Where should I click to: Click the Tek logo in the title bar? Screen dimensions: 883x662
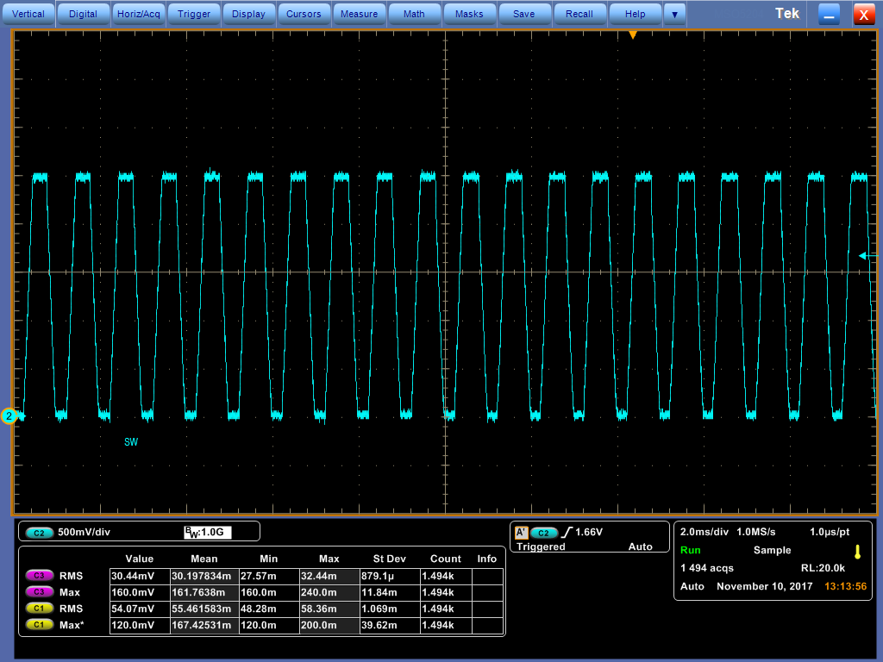(786, 14)
